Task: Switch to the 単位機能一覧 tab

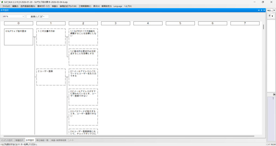Action: (x=42, y=140)
